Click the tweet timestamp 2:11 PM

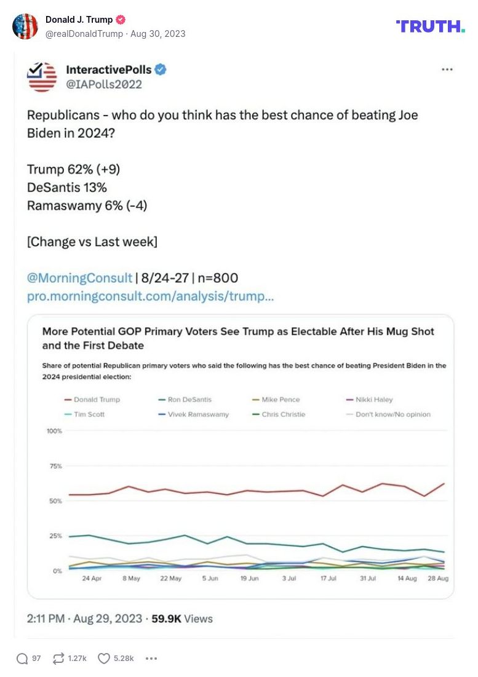click(x=46, y=619)
